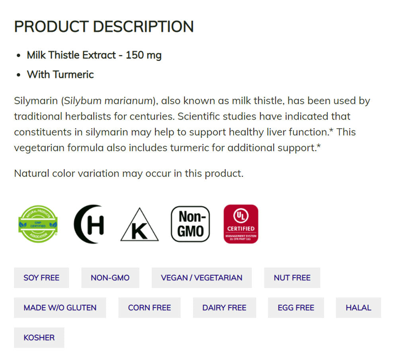Click the VEGAN / VEGETARIAN tag
398x355 pixels.
click(201, 278)
